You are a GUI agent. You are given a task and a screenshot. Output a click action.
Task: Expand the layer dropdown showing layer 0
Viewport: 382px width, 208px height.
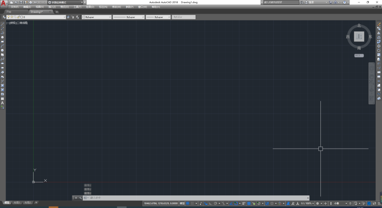64,17
